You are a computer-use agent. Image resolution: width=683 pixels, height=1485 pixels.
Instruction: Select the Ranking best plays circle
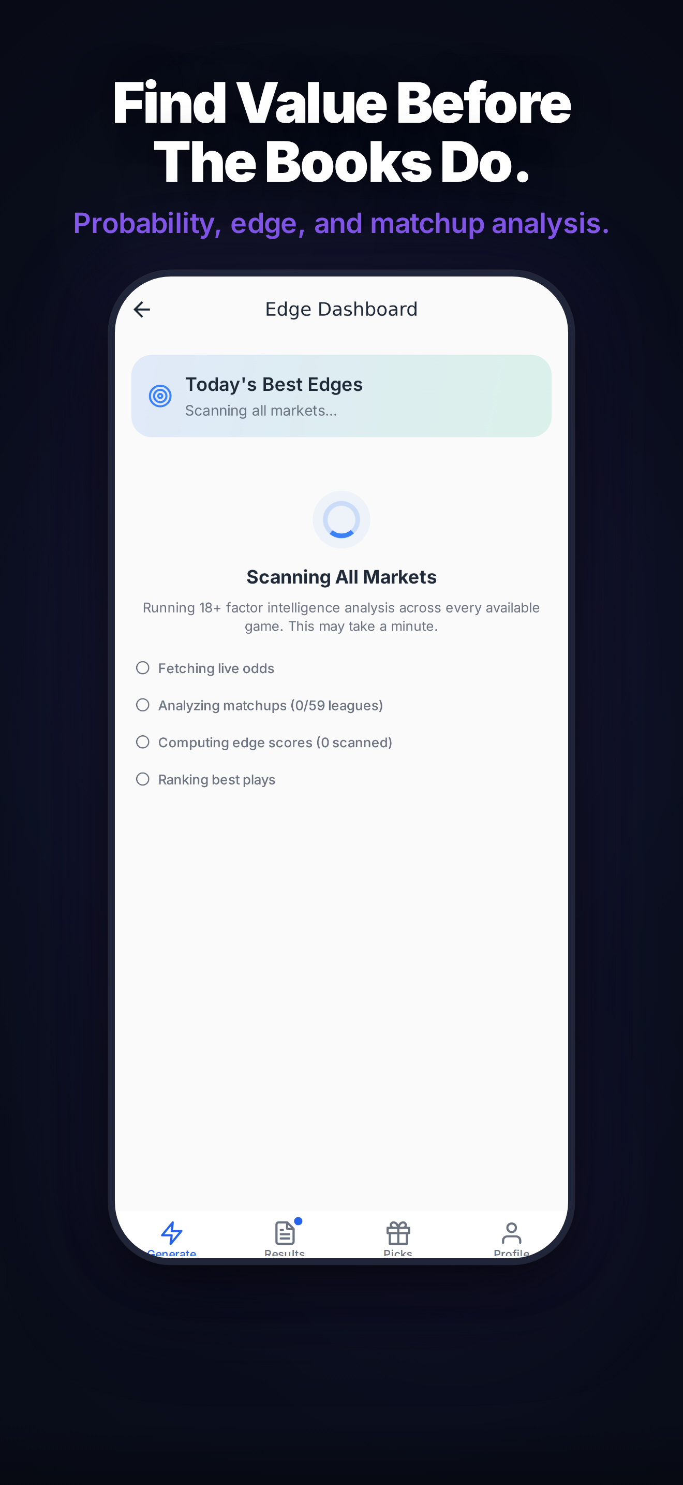click(143, 779)
